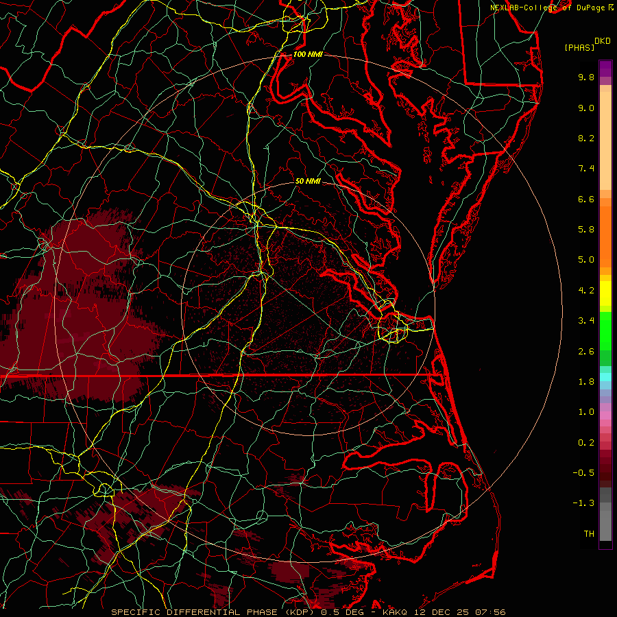
Task: Click the 6.6 value on the color scale
Action: coord(586,199)
